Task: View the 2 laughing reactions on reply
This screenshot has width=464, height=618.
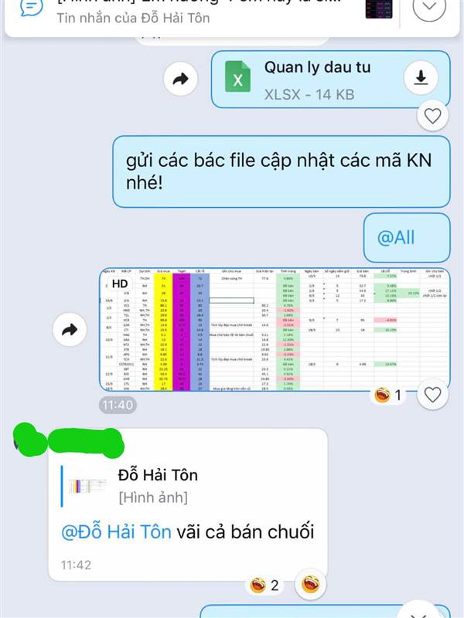Action: (264, 586)
